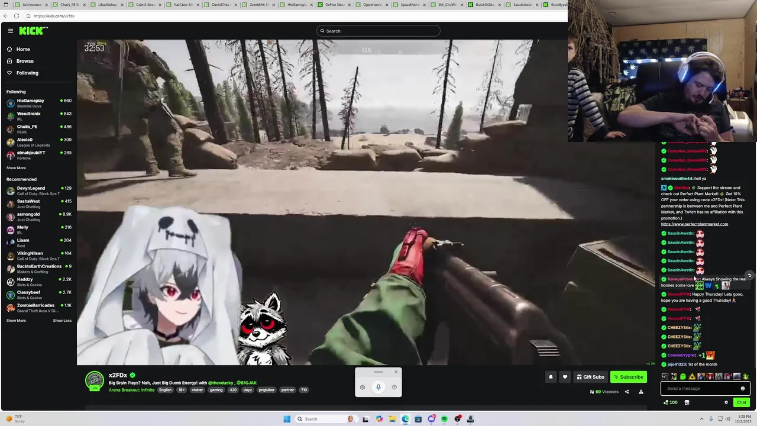Open the Kick hamburger sidebar menu
This screenshot has height=426, width=757.
pos(11,31)
